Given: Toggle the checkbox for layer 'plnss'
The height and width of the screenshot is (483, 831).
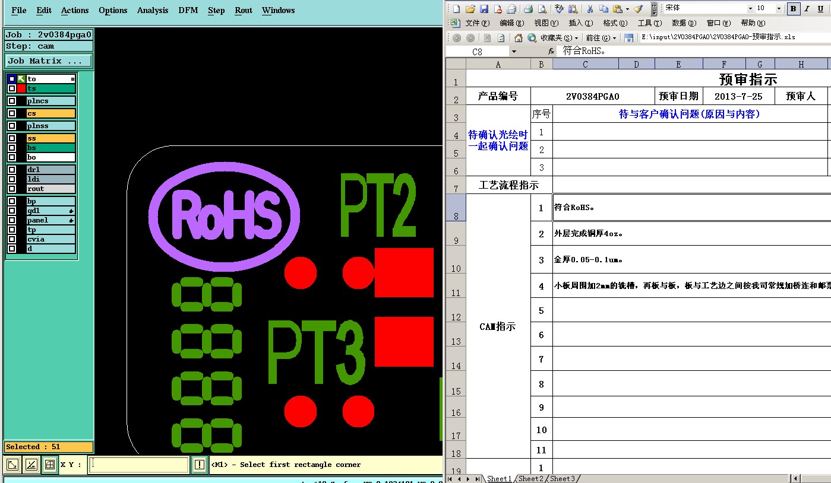Looking at the screenshot, I should point(12,126).
